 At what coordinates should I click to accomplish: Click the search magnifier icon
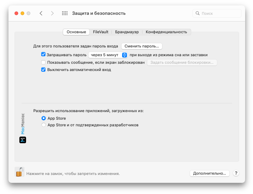198,13
